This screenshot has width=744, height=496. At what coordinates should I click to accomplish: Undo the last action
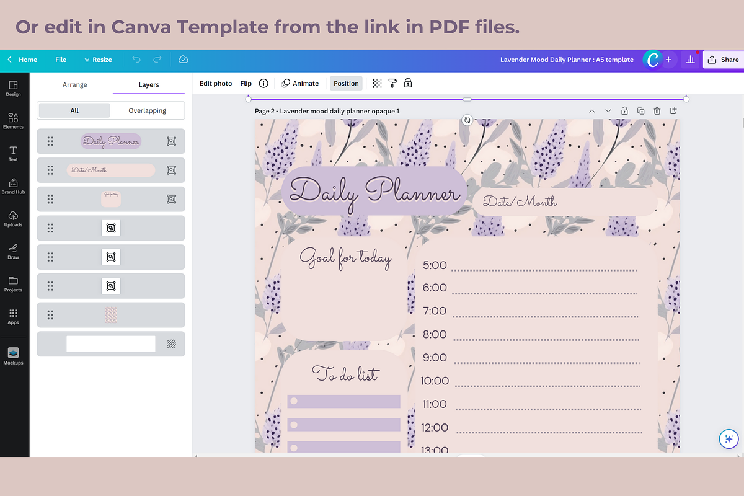pyautogui.click(x=136, y=60)
